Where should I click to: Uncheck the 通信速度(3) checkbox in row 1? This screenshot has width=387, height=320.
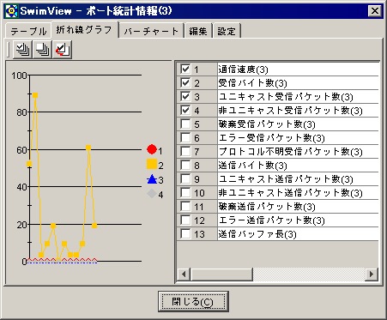[185, 69]
